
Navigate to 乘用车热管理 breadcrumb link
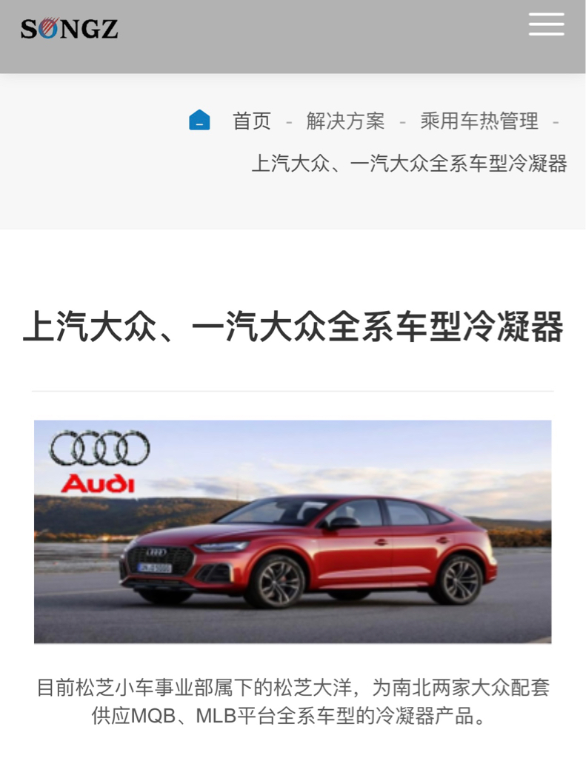pos(479,121)
